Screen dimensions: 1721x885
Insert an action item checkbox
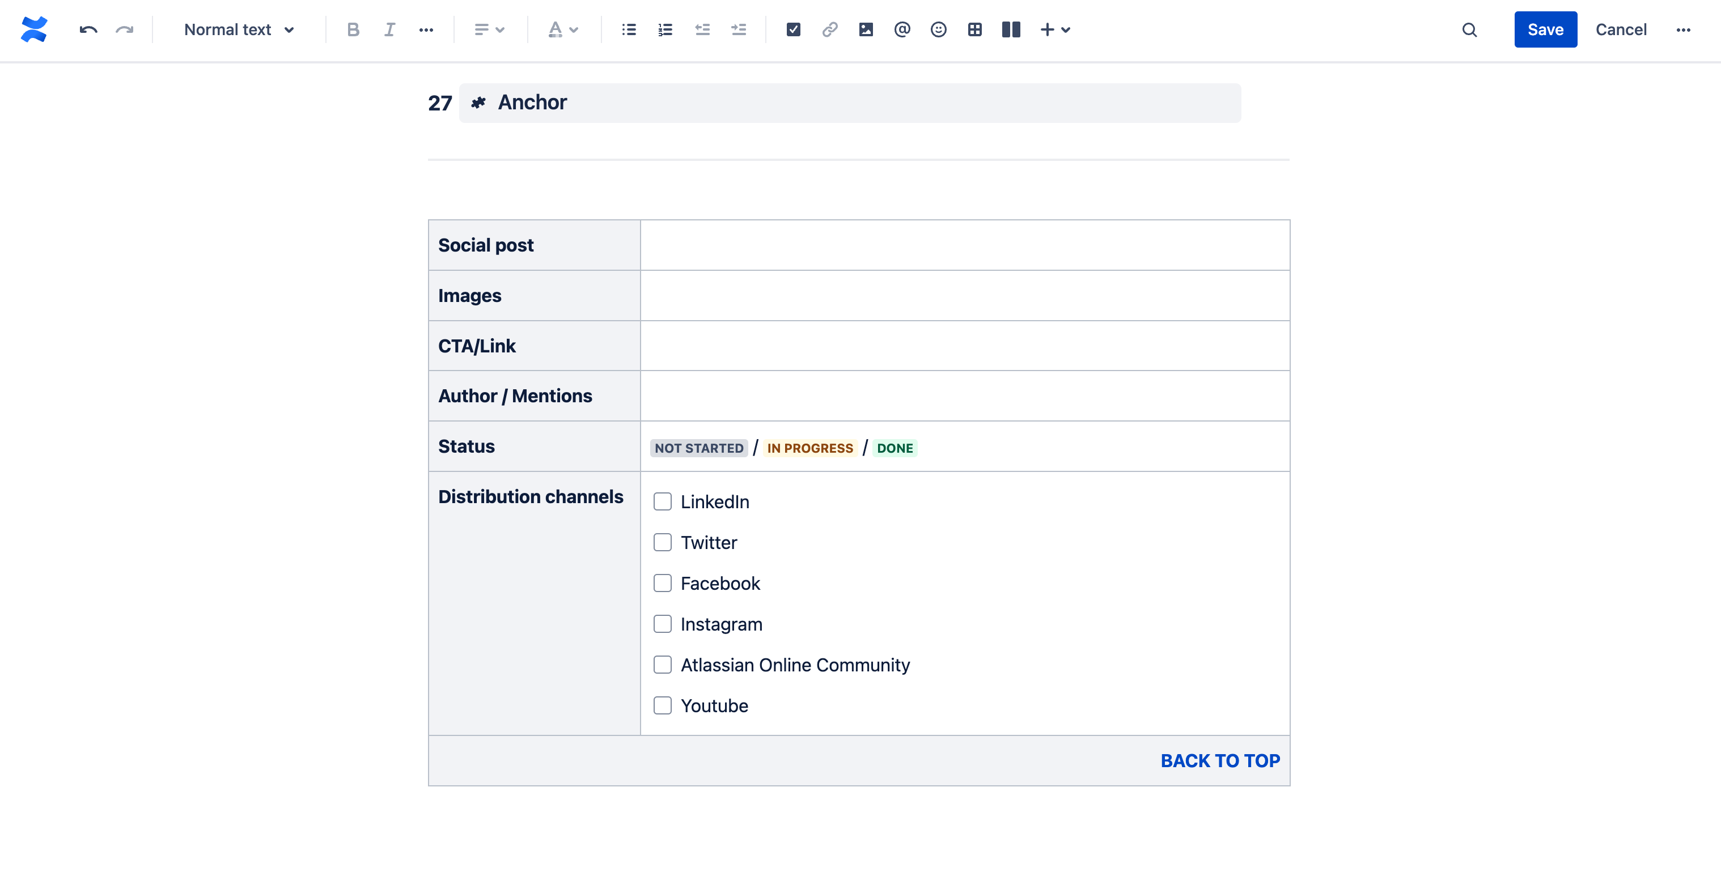point(794,29)
